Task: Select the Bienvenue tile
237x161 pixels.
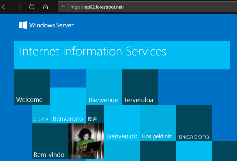Action: pos(104,88)
